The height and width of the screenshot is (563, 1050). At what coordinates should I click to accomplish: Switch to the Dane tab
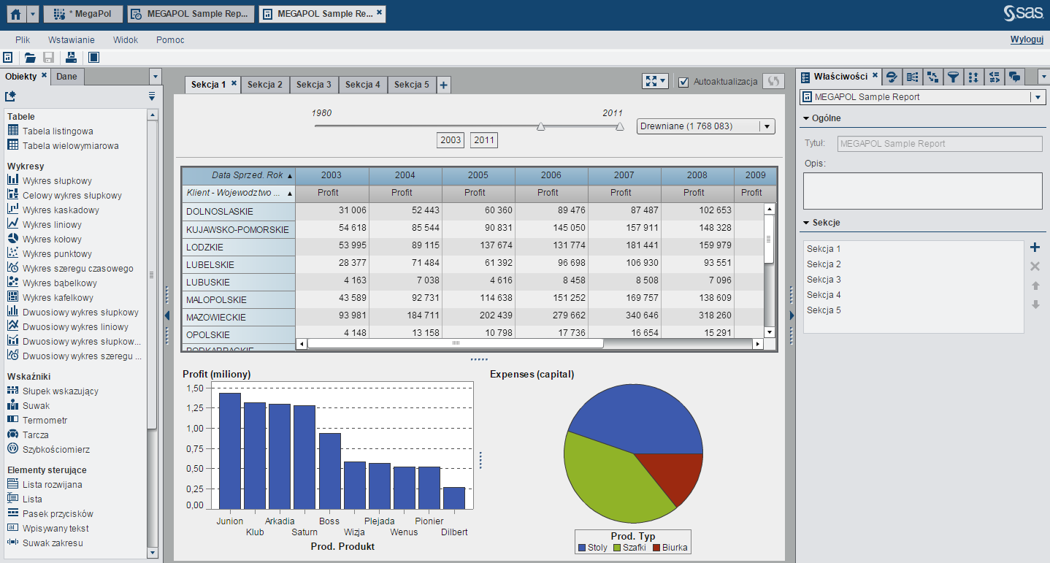tap(67, 76)
